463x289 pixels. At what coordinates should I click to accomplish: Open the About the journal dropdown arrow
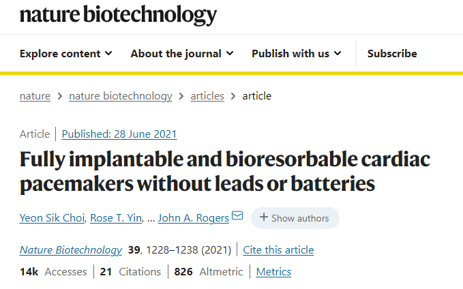(230, 53)
